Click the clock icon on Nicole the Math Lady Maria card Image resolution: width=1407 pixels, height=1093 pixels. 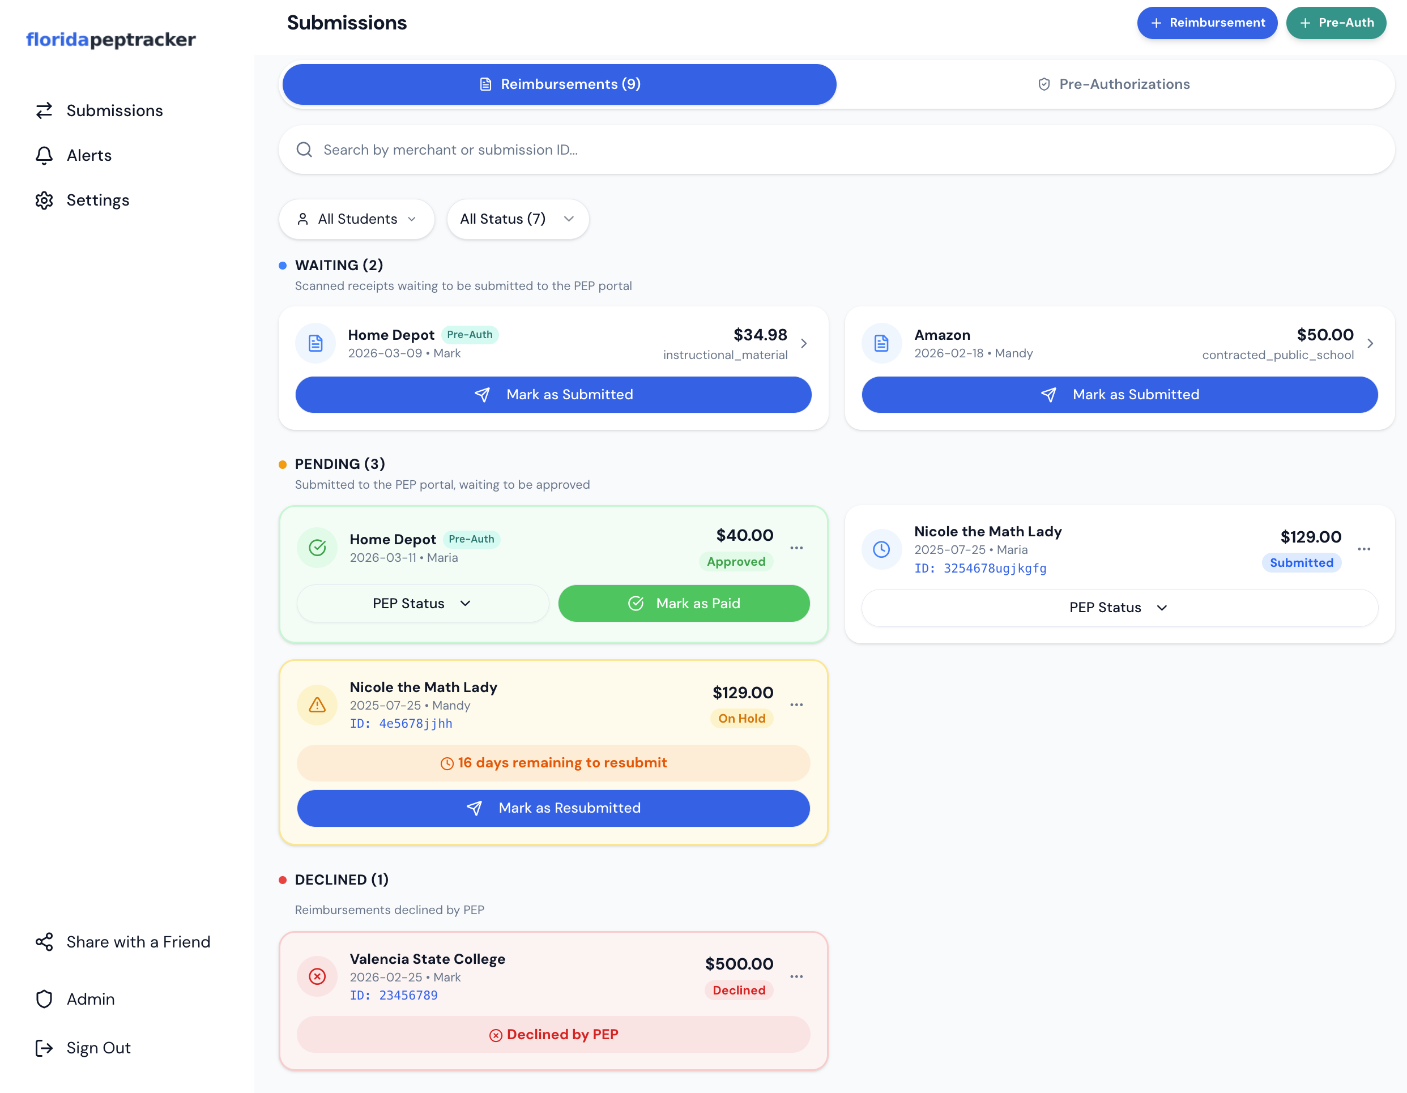881,549
